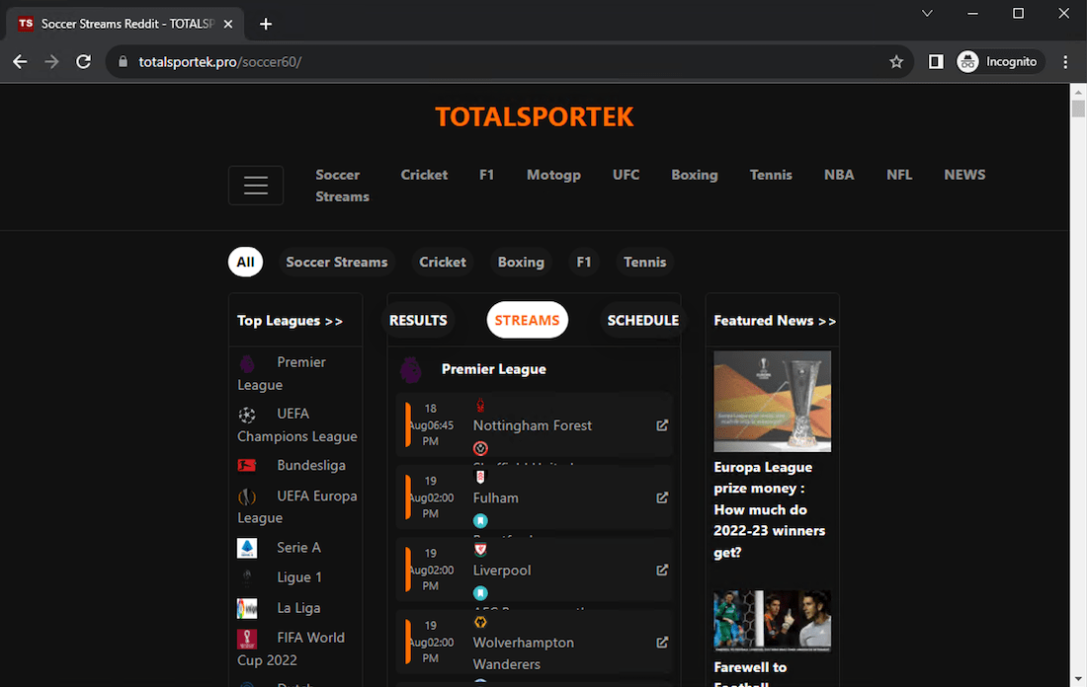This screenshot has width=1087, height=687.
Task: Click the UEFA Europa League logo icon
Action: pos(247,496)
